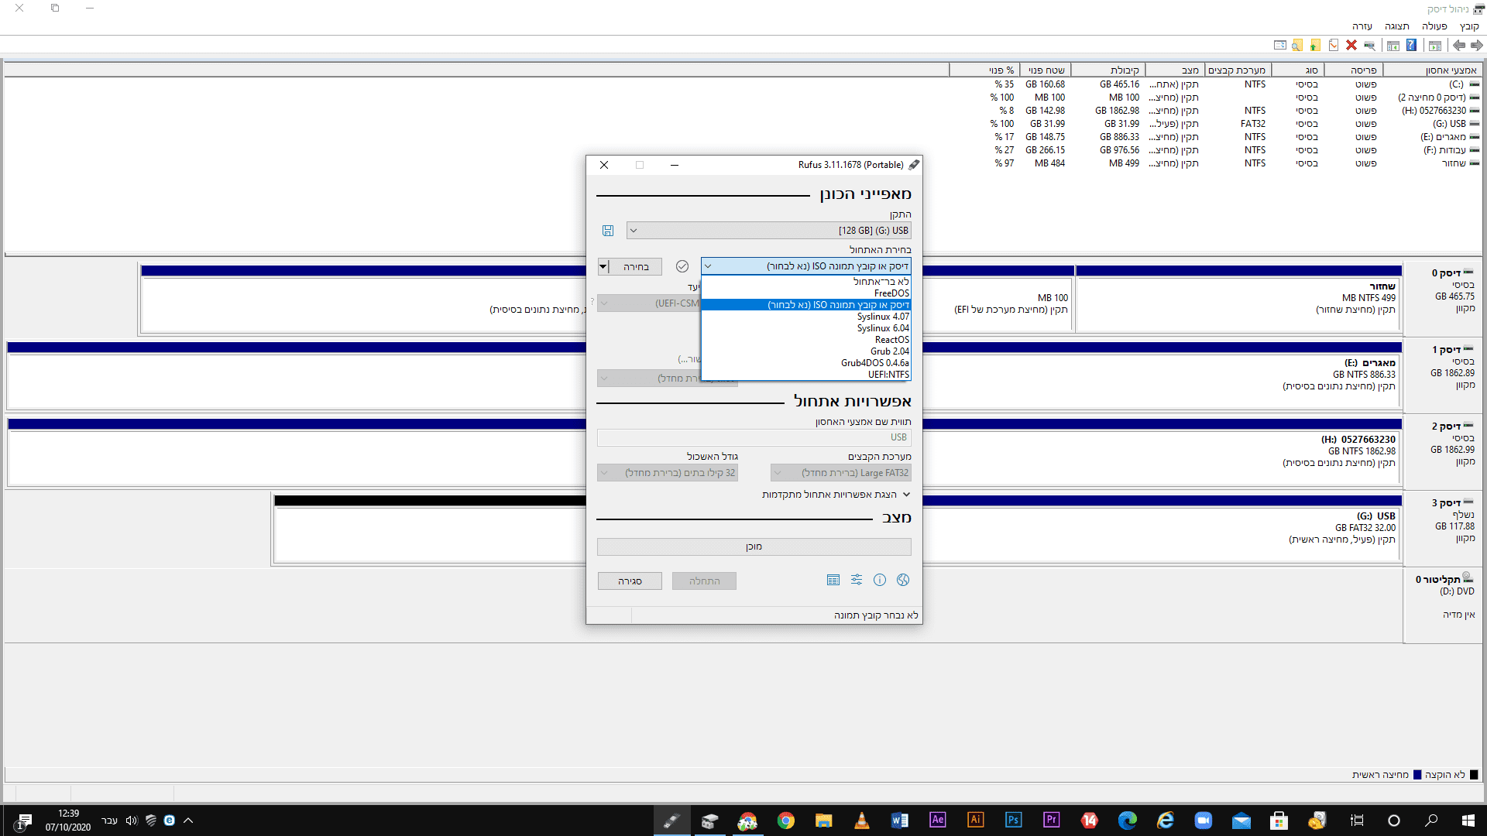Open Rufus settings sliders icon
The height and width of the screenshot is (836, 1487).
[857, 580]
